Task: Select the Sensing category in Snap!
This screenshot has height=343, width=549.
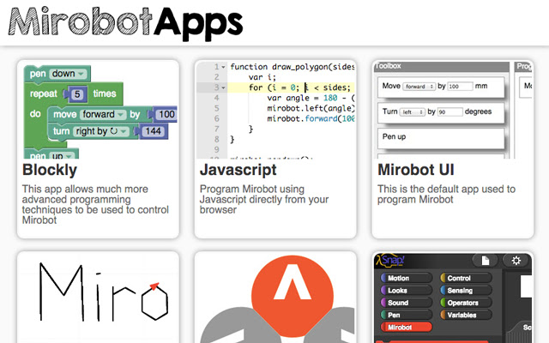Action: tap(466, 290)
